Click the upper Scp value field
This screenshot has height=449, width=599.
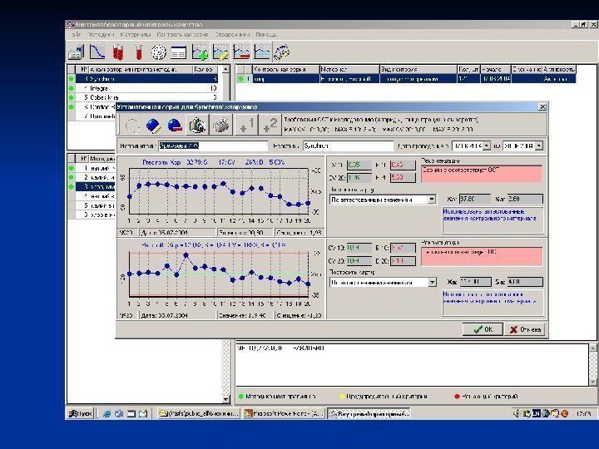coord(525,199)
